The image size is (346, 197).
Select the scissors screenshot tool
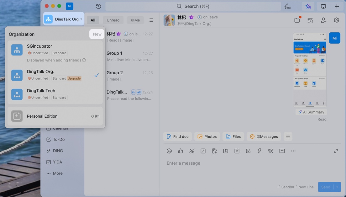point(192,151)
